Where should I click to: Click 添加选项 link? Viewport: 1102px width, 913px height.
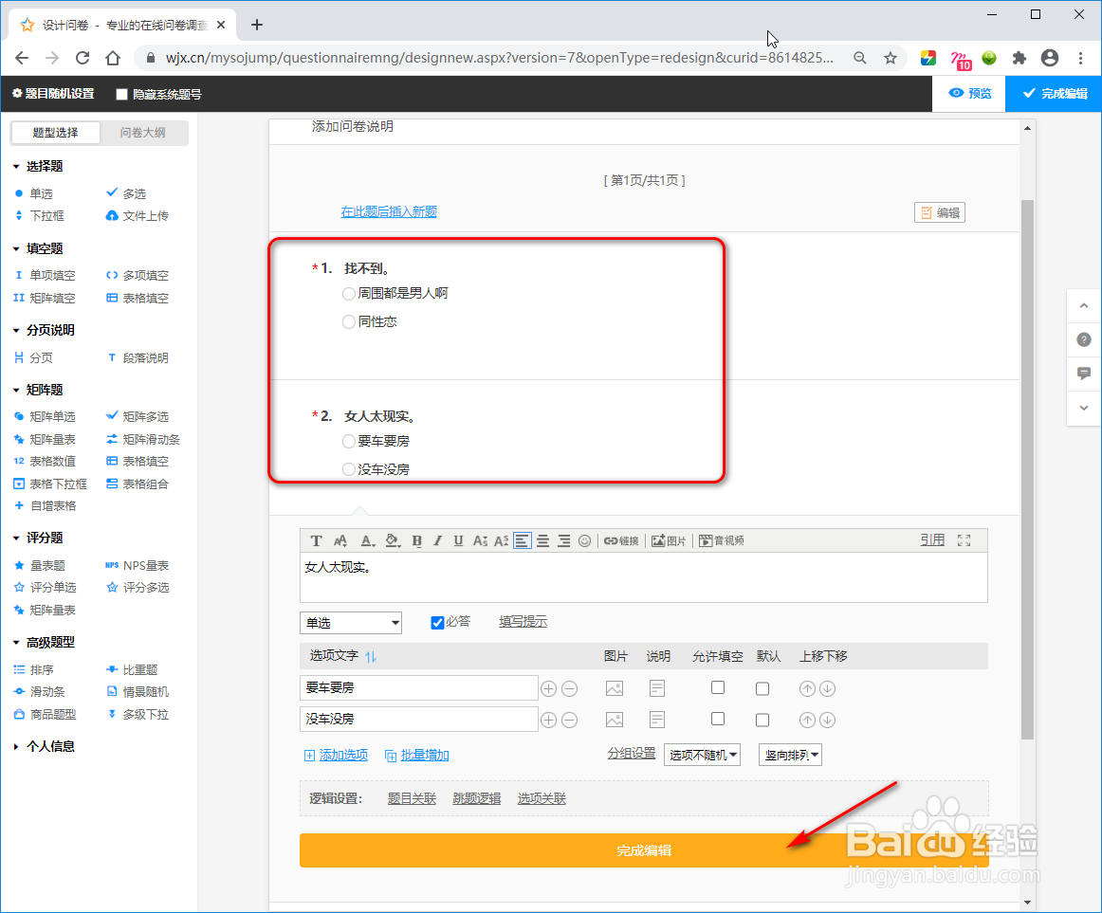(336, 756)
